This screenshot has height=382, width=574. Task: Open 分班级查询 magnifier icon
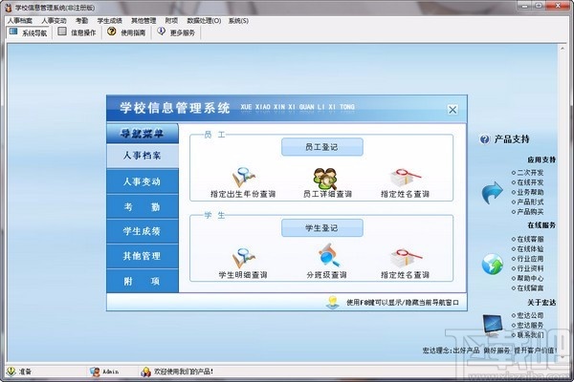(328, 256)
